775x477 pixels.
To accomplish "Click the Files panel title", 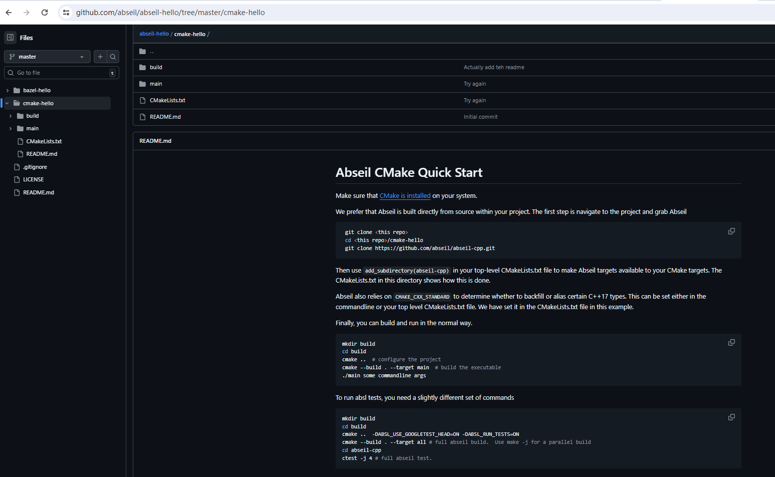I will (26, 38).
